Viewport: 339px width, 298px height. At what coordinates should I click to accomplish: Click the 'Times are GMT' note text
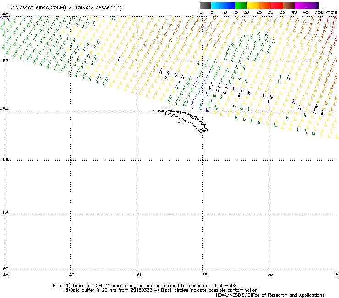88,286
